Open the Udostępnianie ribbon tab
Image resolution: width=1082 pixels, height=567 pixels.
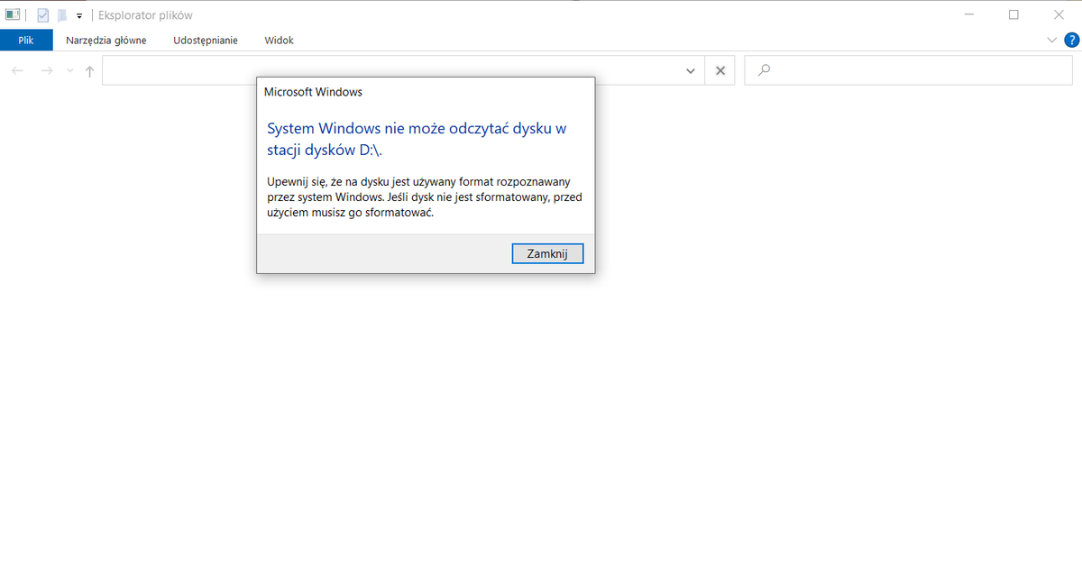point(206,41)
